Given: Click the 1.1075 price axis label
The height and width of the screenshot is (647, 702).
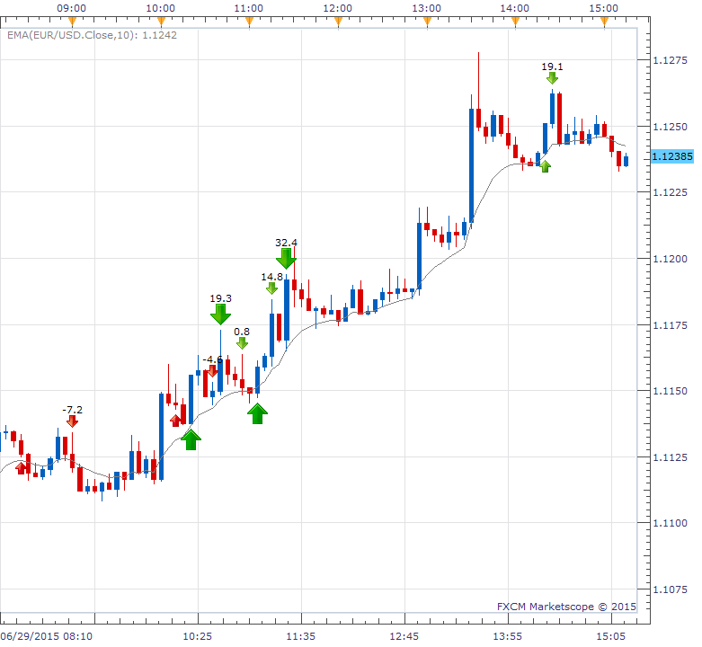Looking at the screenshot, I should pos(671,589).
